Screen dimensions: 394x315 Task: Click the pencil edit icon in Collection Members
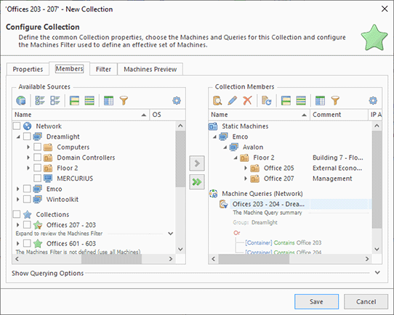click(233, 101)
